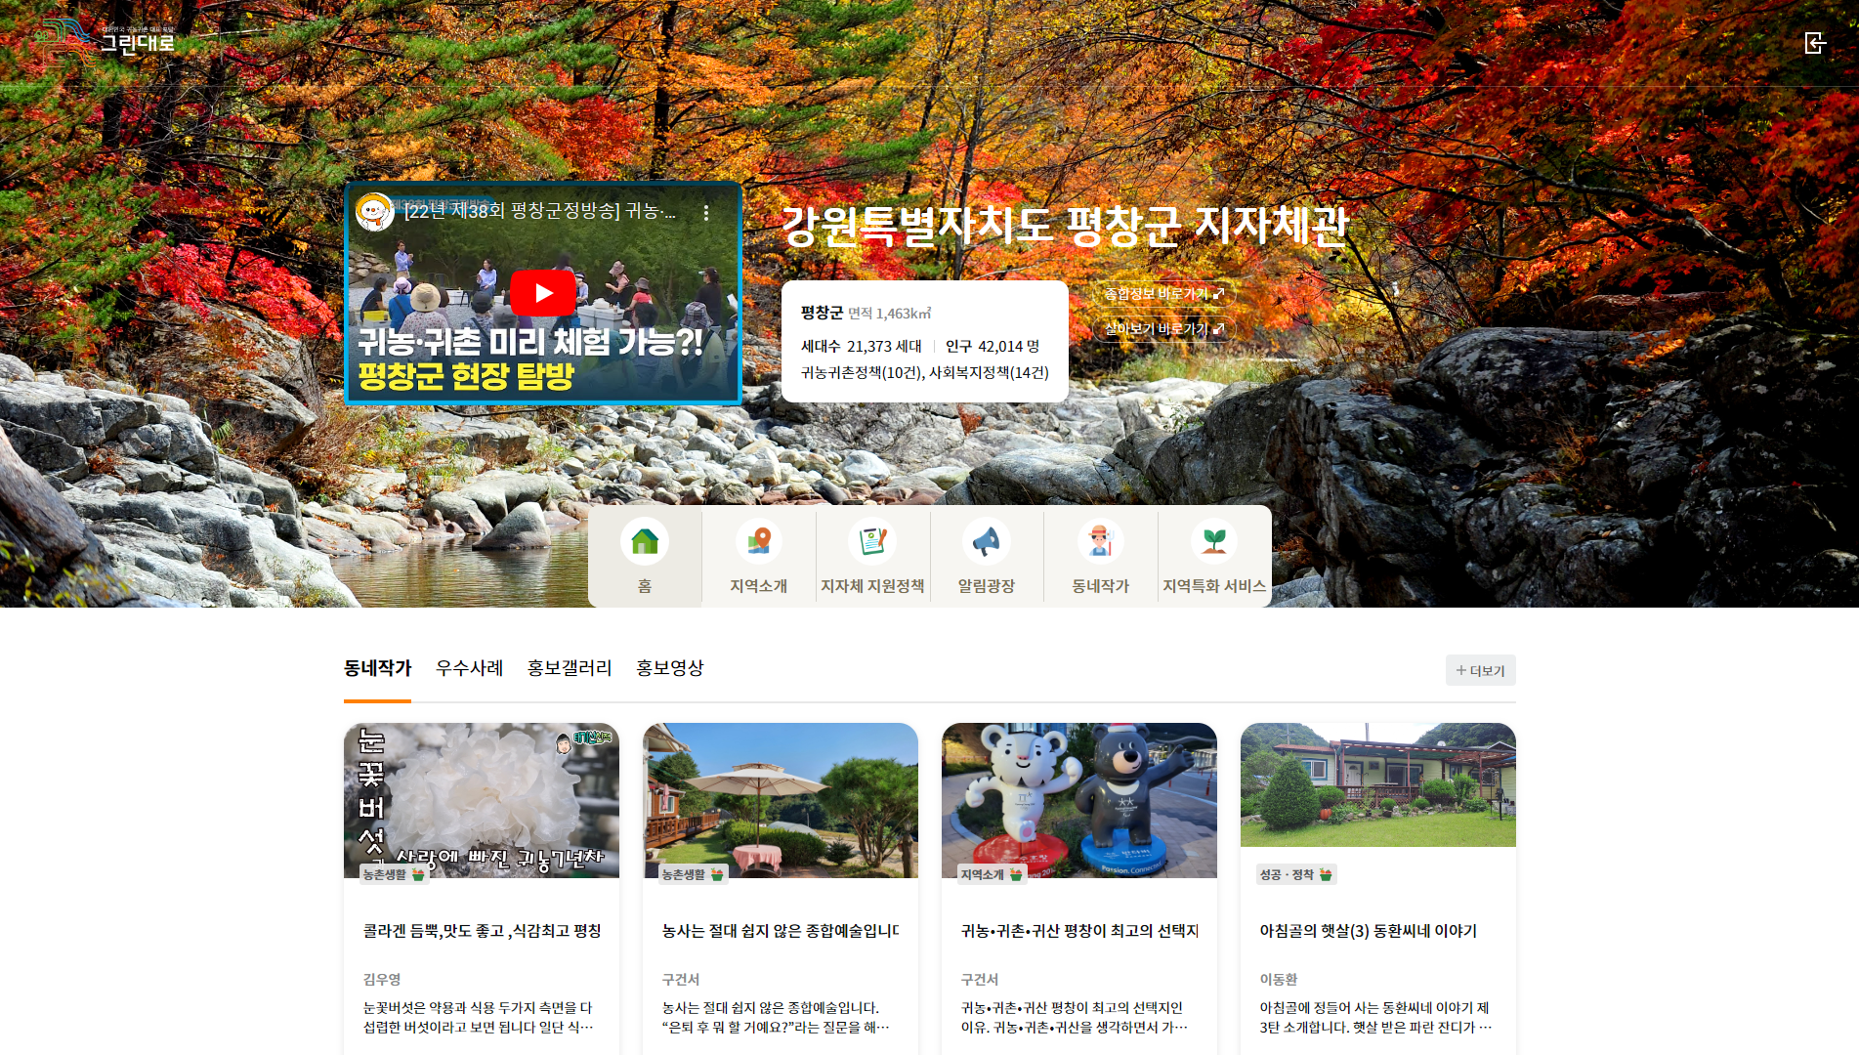Switch to the 홍보영상 tab
Image resolution: width=1859 pixels, height=1055 pixels.
[x=670, y=668]
